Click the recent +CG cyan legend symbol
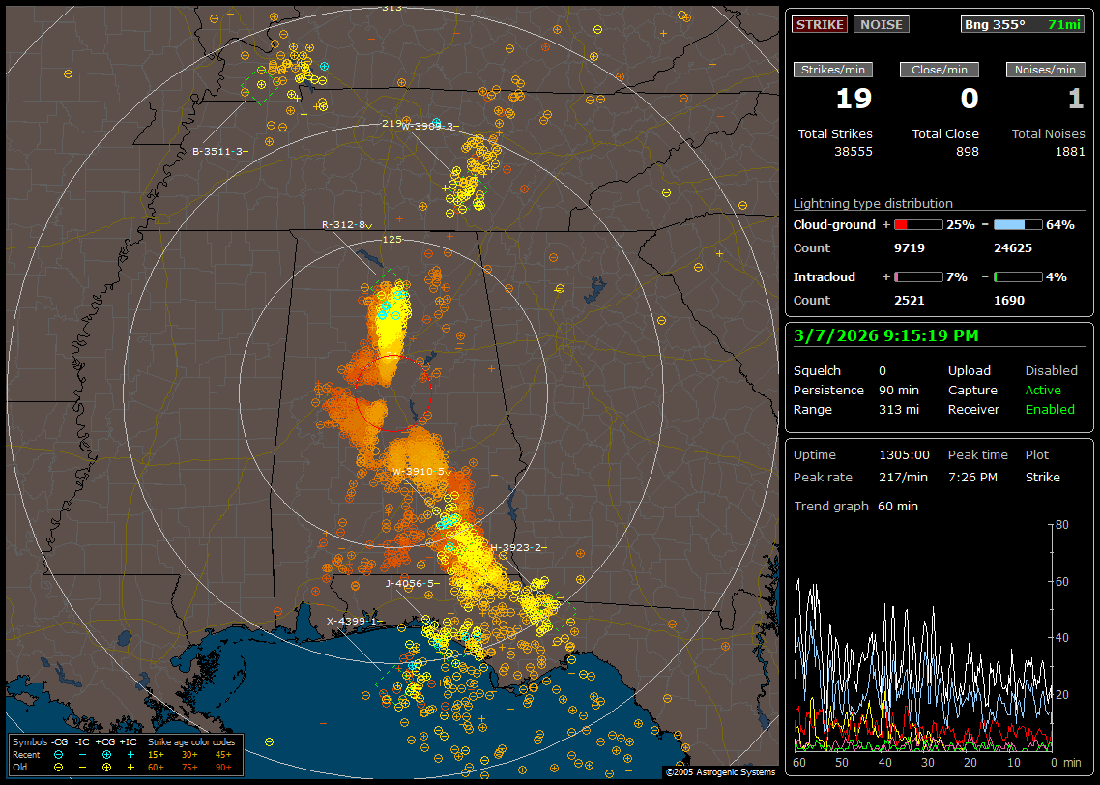This screenshot has height=785, width=1100. pos(106,754)
